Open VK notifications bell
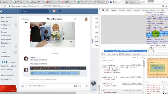The height and width of the screenshot is (94, 168). pos(54,11)
